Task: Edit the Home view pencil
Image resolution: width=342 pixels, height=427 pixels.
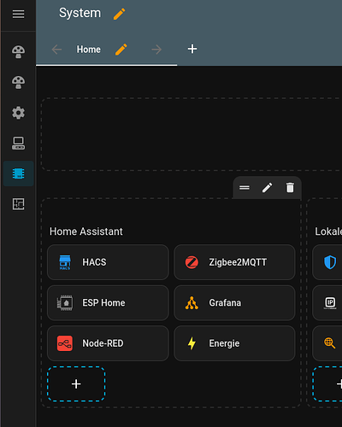Action: point(121,50)
